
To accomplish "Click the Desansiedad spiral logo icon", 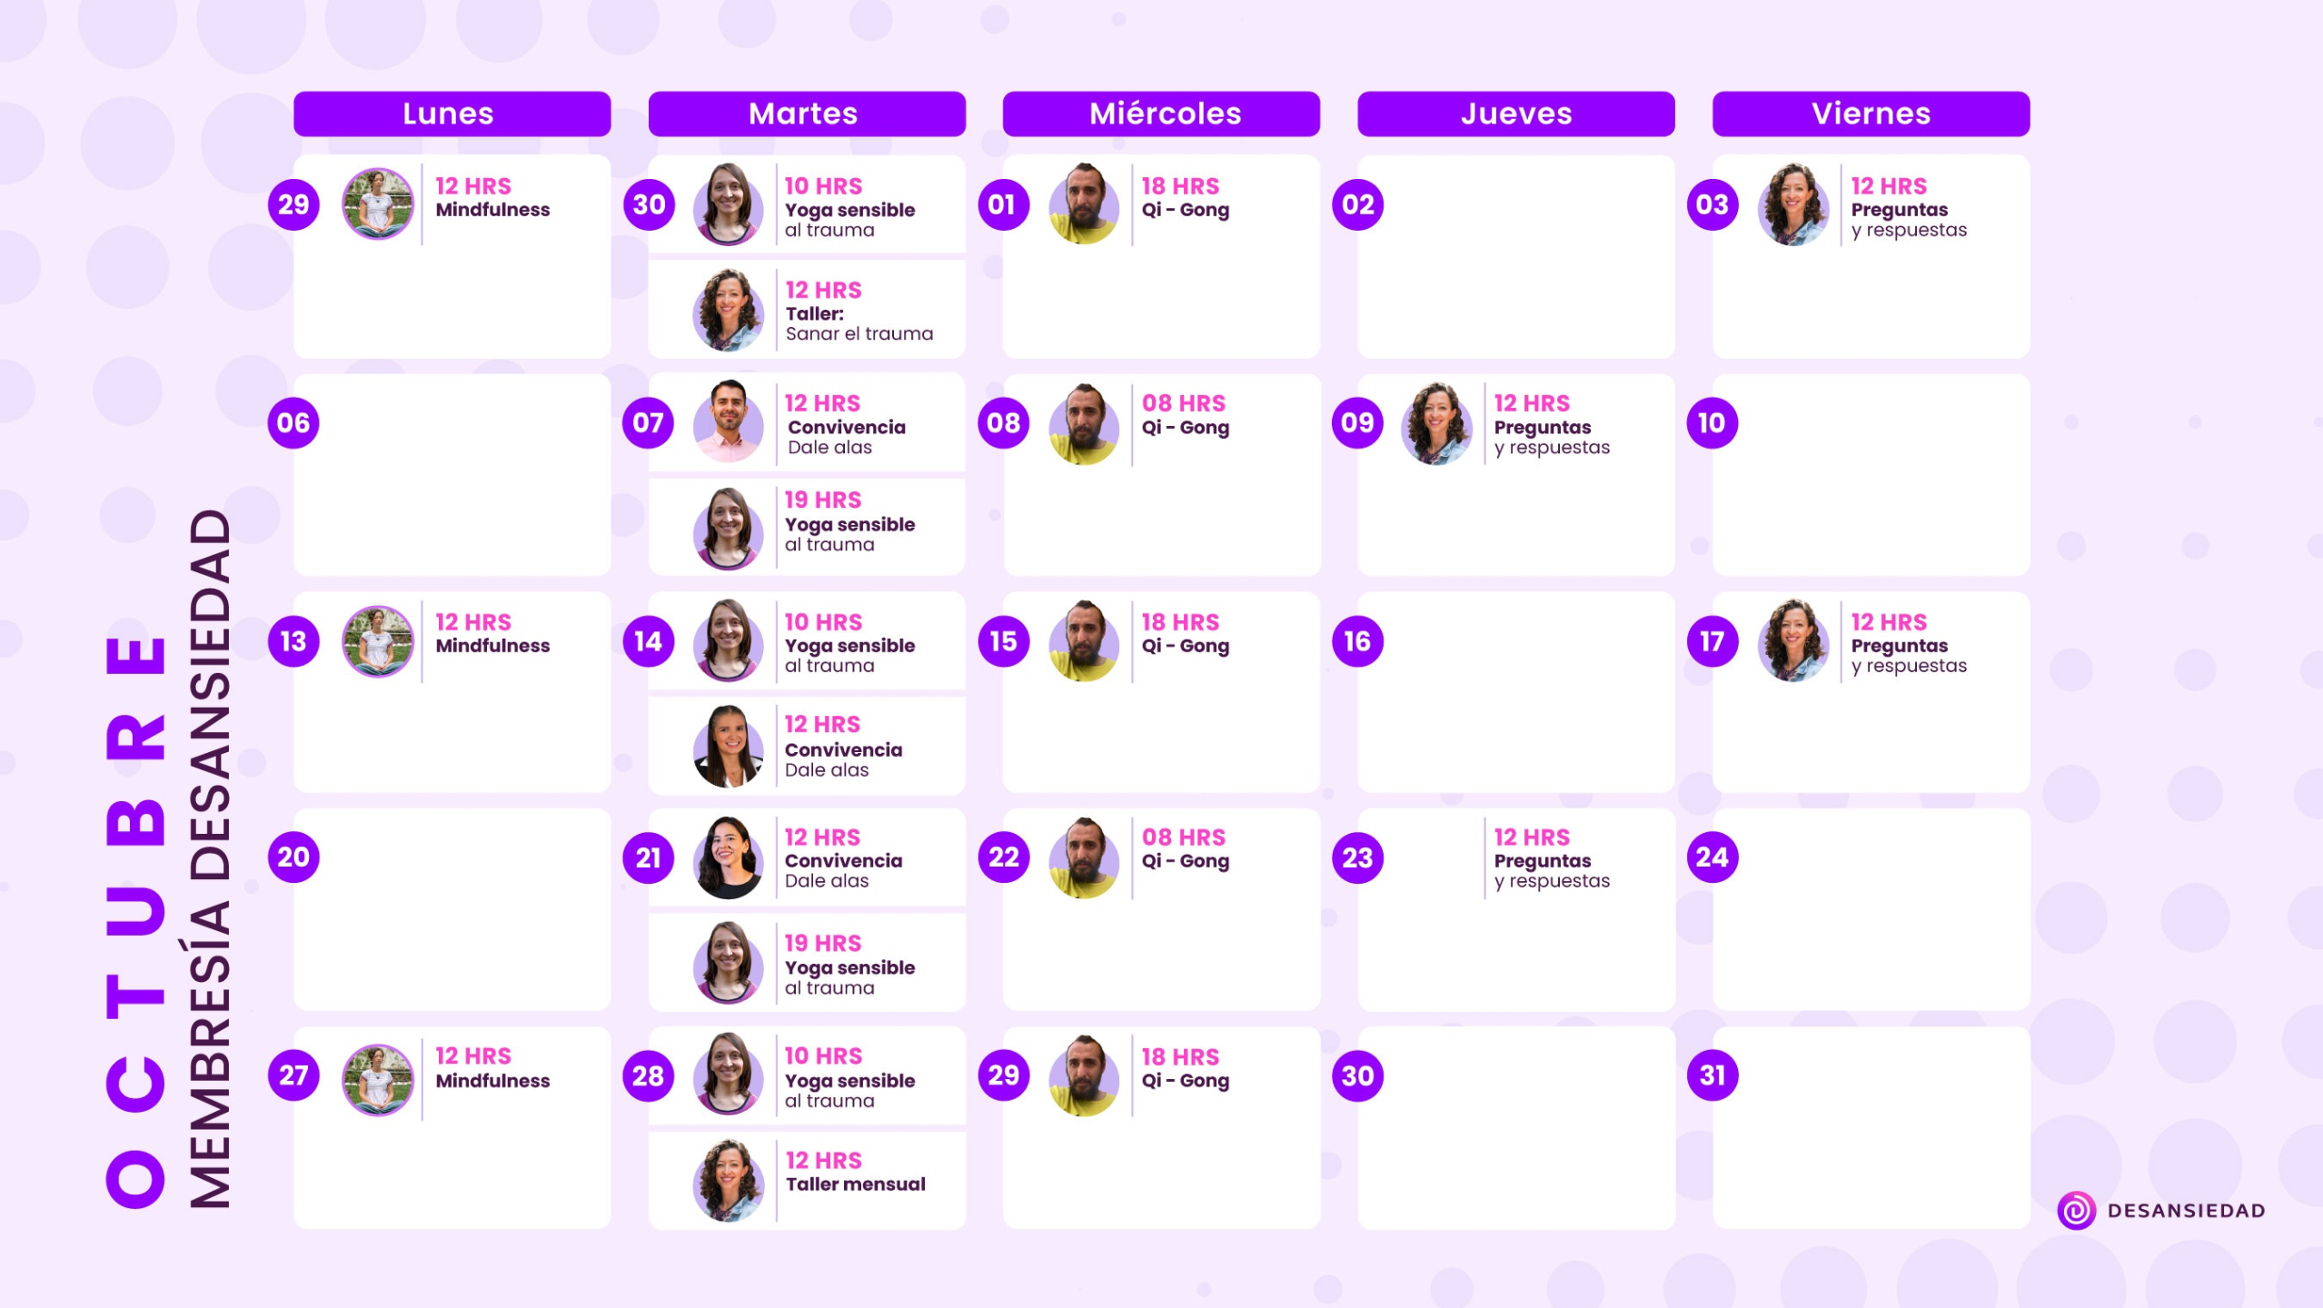I will pos(2076,1210).
